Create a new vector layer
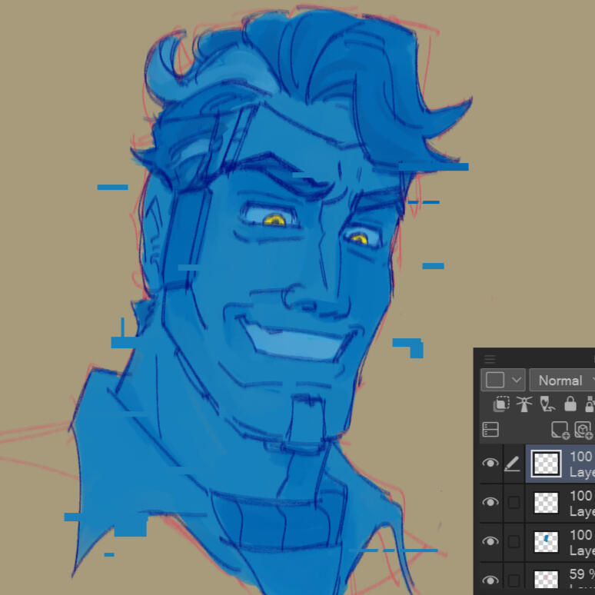Image resolution: width=595 pixels, height=595 pixels. [x=583, y=430]
